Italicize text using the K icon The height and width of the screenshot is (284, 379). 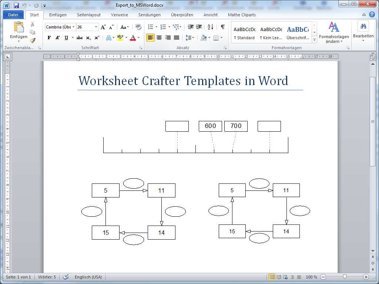[58, 37]
